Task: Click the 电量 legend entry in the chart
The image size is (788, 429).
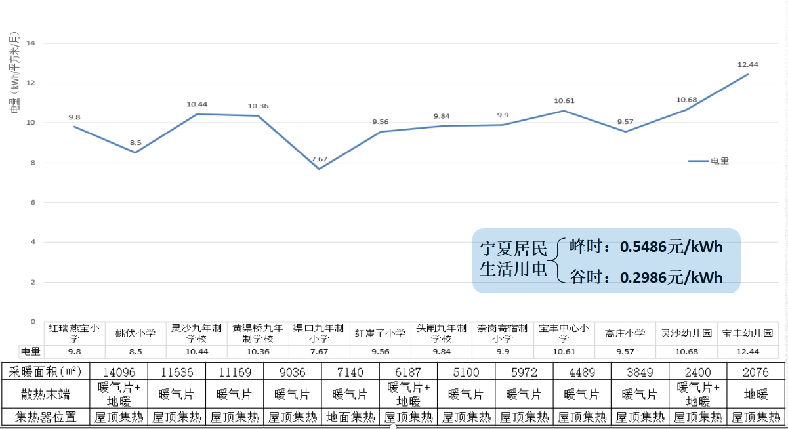Action: pos(708,161)
